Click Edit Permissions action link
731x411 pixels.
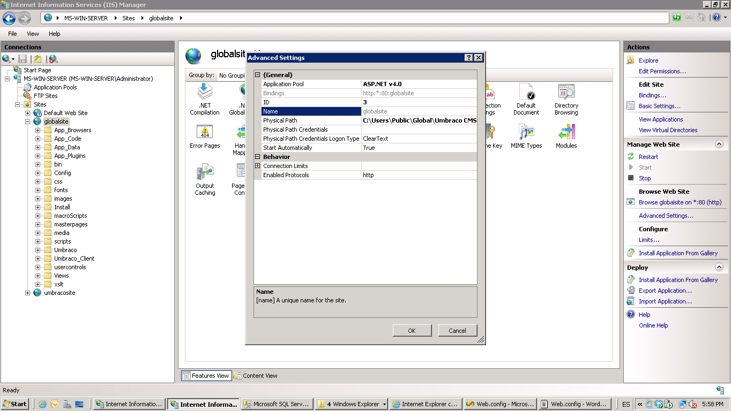[x=662, y=71]
